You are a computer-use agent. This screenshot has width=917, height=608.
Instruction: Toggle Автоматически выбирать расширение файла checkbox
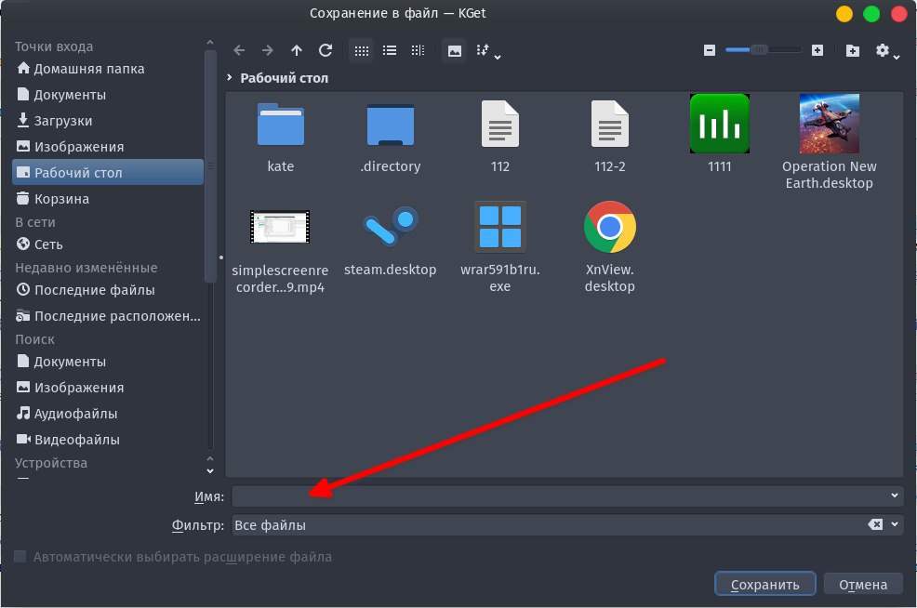20,557
